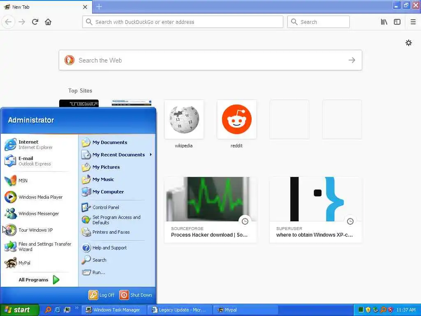Open Files and Settings Transfer Wizard
421x316 pixels.
39,246
